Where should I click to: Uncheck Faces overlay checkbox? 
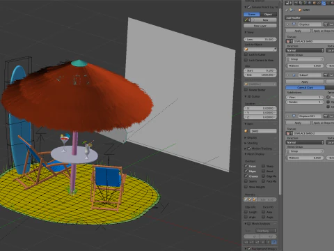pos(246,166)
